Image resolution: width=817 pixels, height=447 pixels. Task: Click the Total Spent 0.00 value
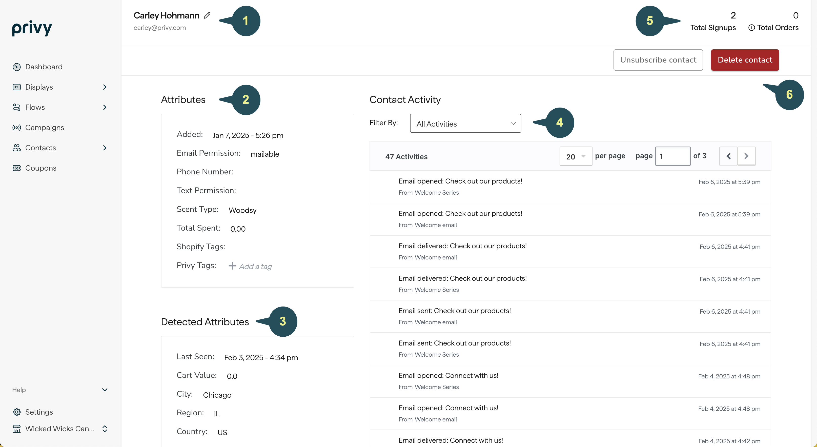[238, 229]
